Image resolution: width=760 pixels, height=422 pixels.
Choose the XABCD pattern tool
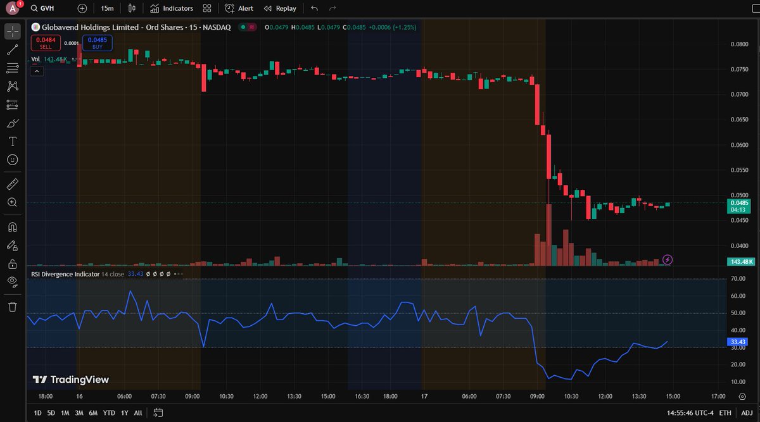coord(12,86)
